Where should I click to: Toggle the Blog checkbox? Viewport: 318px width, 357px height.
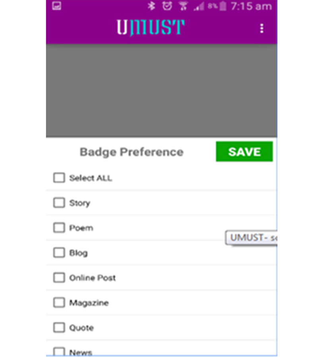pyautogui.click(x=59, y=253)
